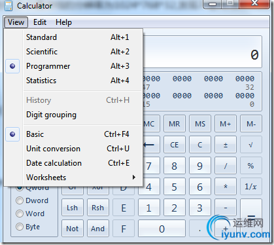Click the number 5 key
Image resolution: width=274 pixels, height=245 pixels.
coord(175,187)
